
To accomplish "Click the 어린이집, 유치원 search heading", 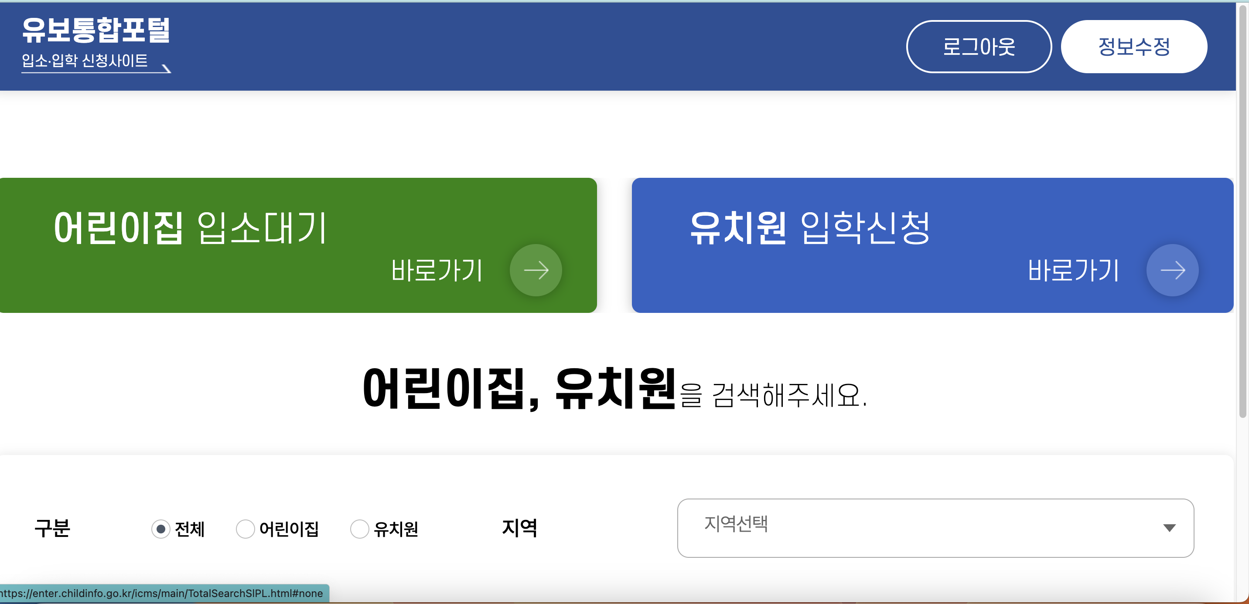I will point(614,390).
